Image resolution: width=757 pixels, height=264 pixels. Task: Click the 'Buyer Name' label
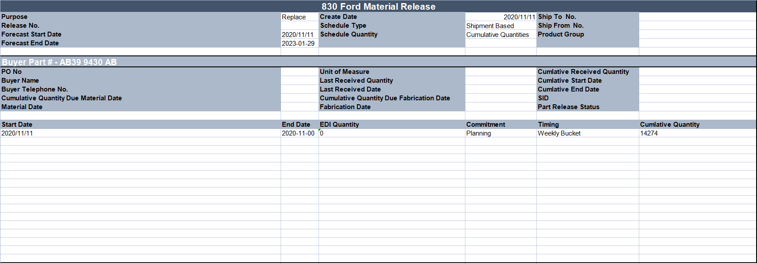coord(140,81)
